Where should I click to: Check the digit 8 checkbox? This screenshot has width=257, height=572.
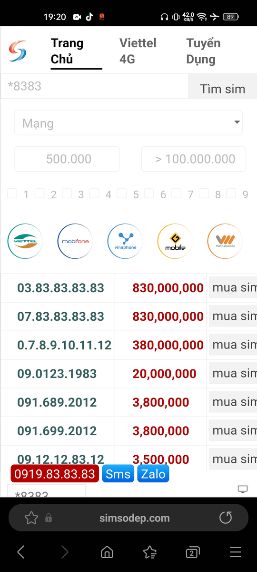point(204,193)
